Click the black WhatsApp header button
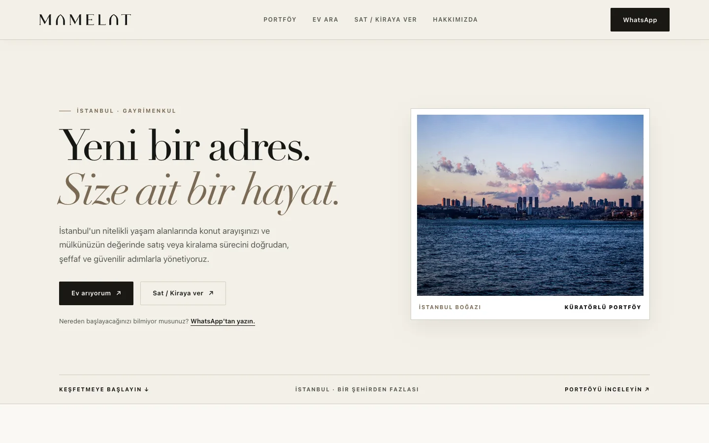 click(x=640, y=20)
